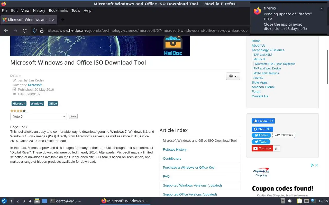Click Facebook Follow 11K button
This screenshot has height=205, width=329.
[x=263, y=121]
